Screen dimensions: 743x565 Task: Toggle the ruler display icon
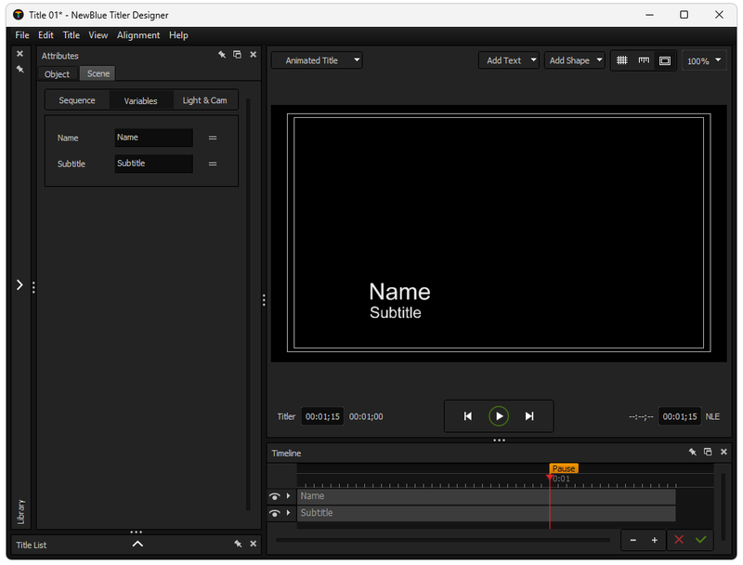click(644, 60)
